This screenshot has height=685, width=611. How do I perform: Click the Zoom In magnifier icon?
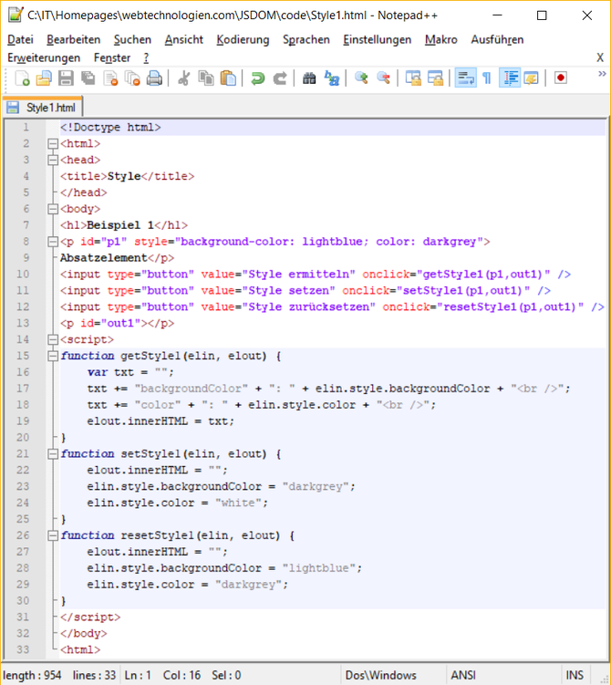coord(361,78)
